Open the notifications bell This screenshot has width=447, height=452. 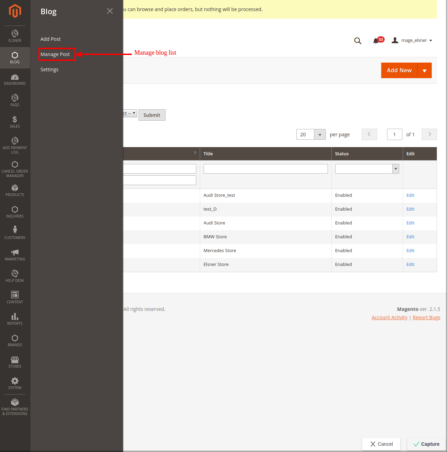point(376,41)
